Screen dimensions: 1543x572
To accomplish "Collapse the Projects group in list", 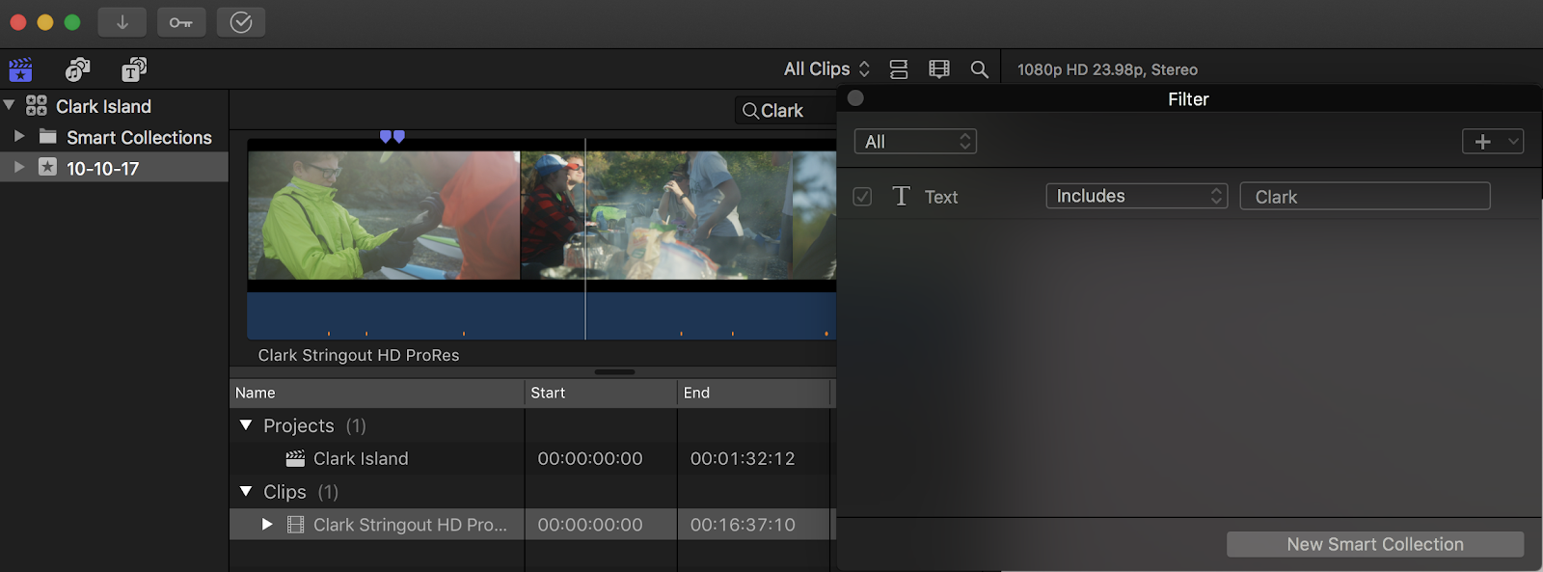I will coord(246,425).
